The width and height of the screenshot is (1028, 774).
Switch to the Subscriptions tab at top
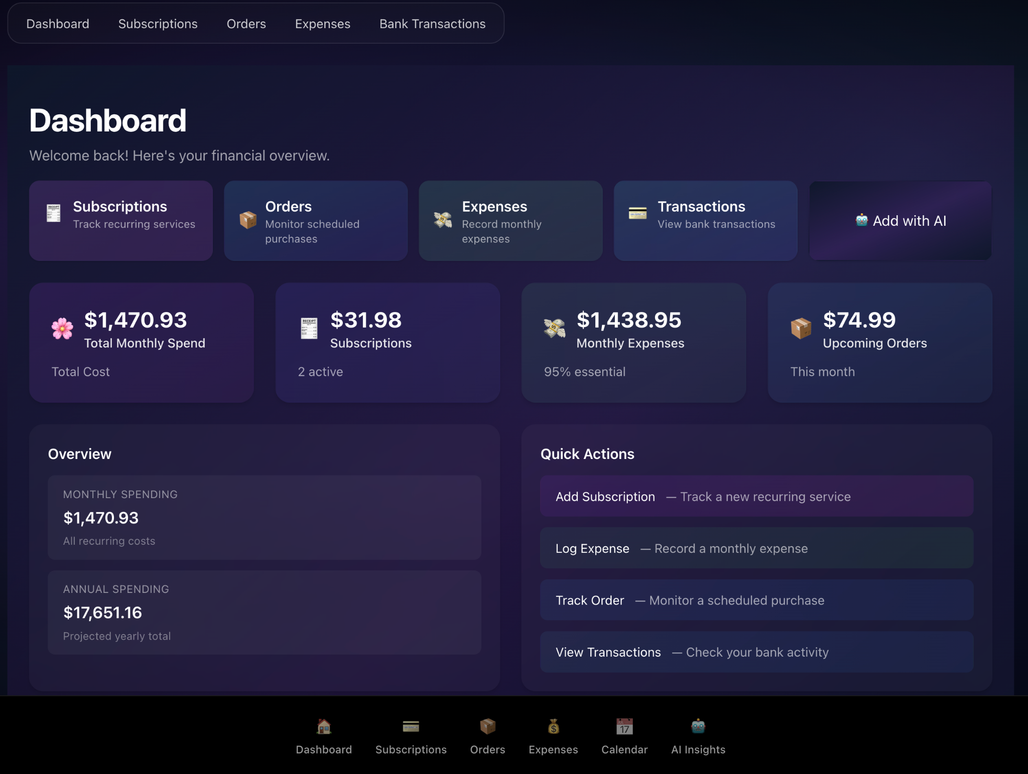(157, 23)
